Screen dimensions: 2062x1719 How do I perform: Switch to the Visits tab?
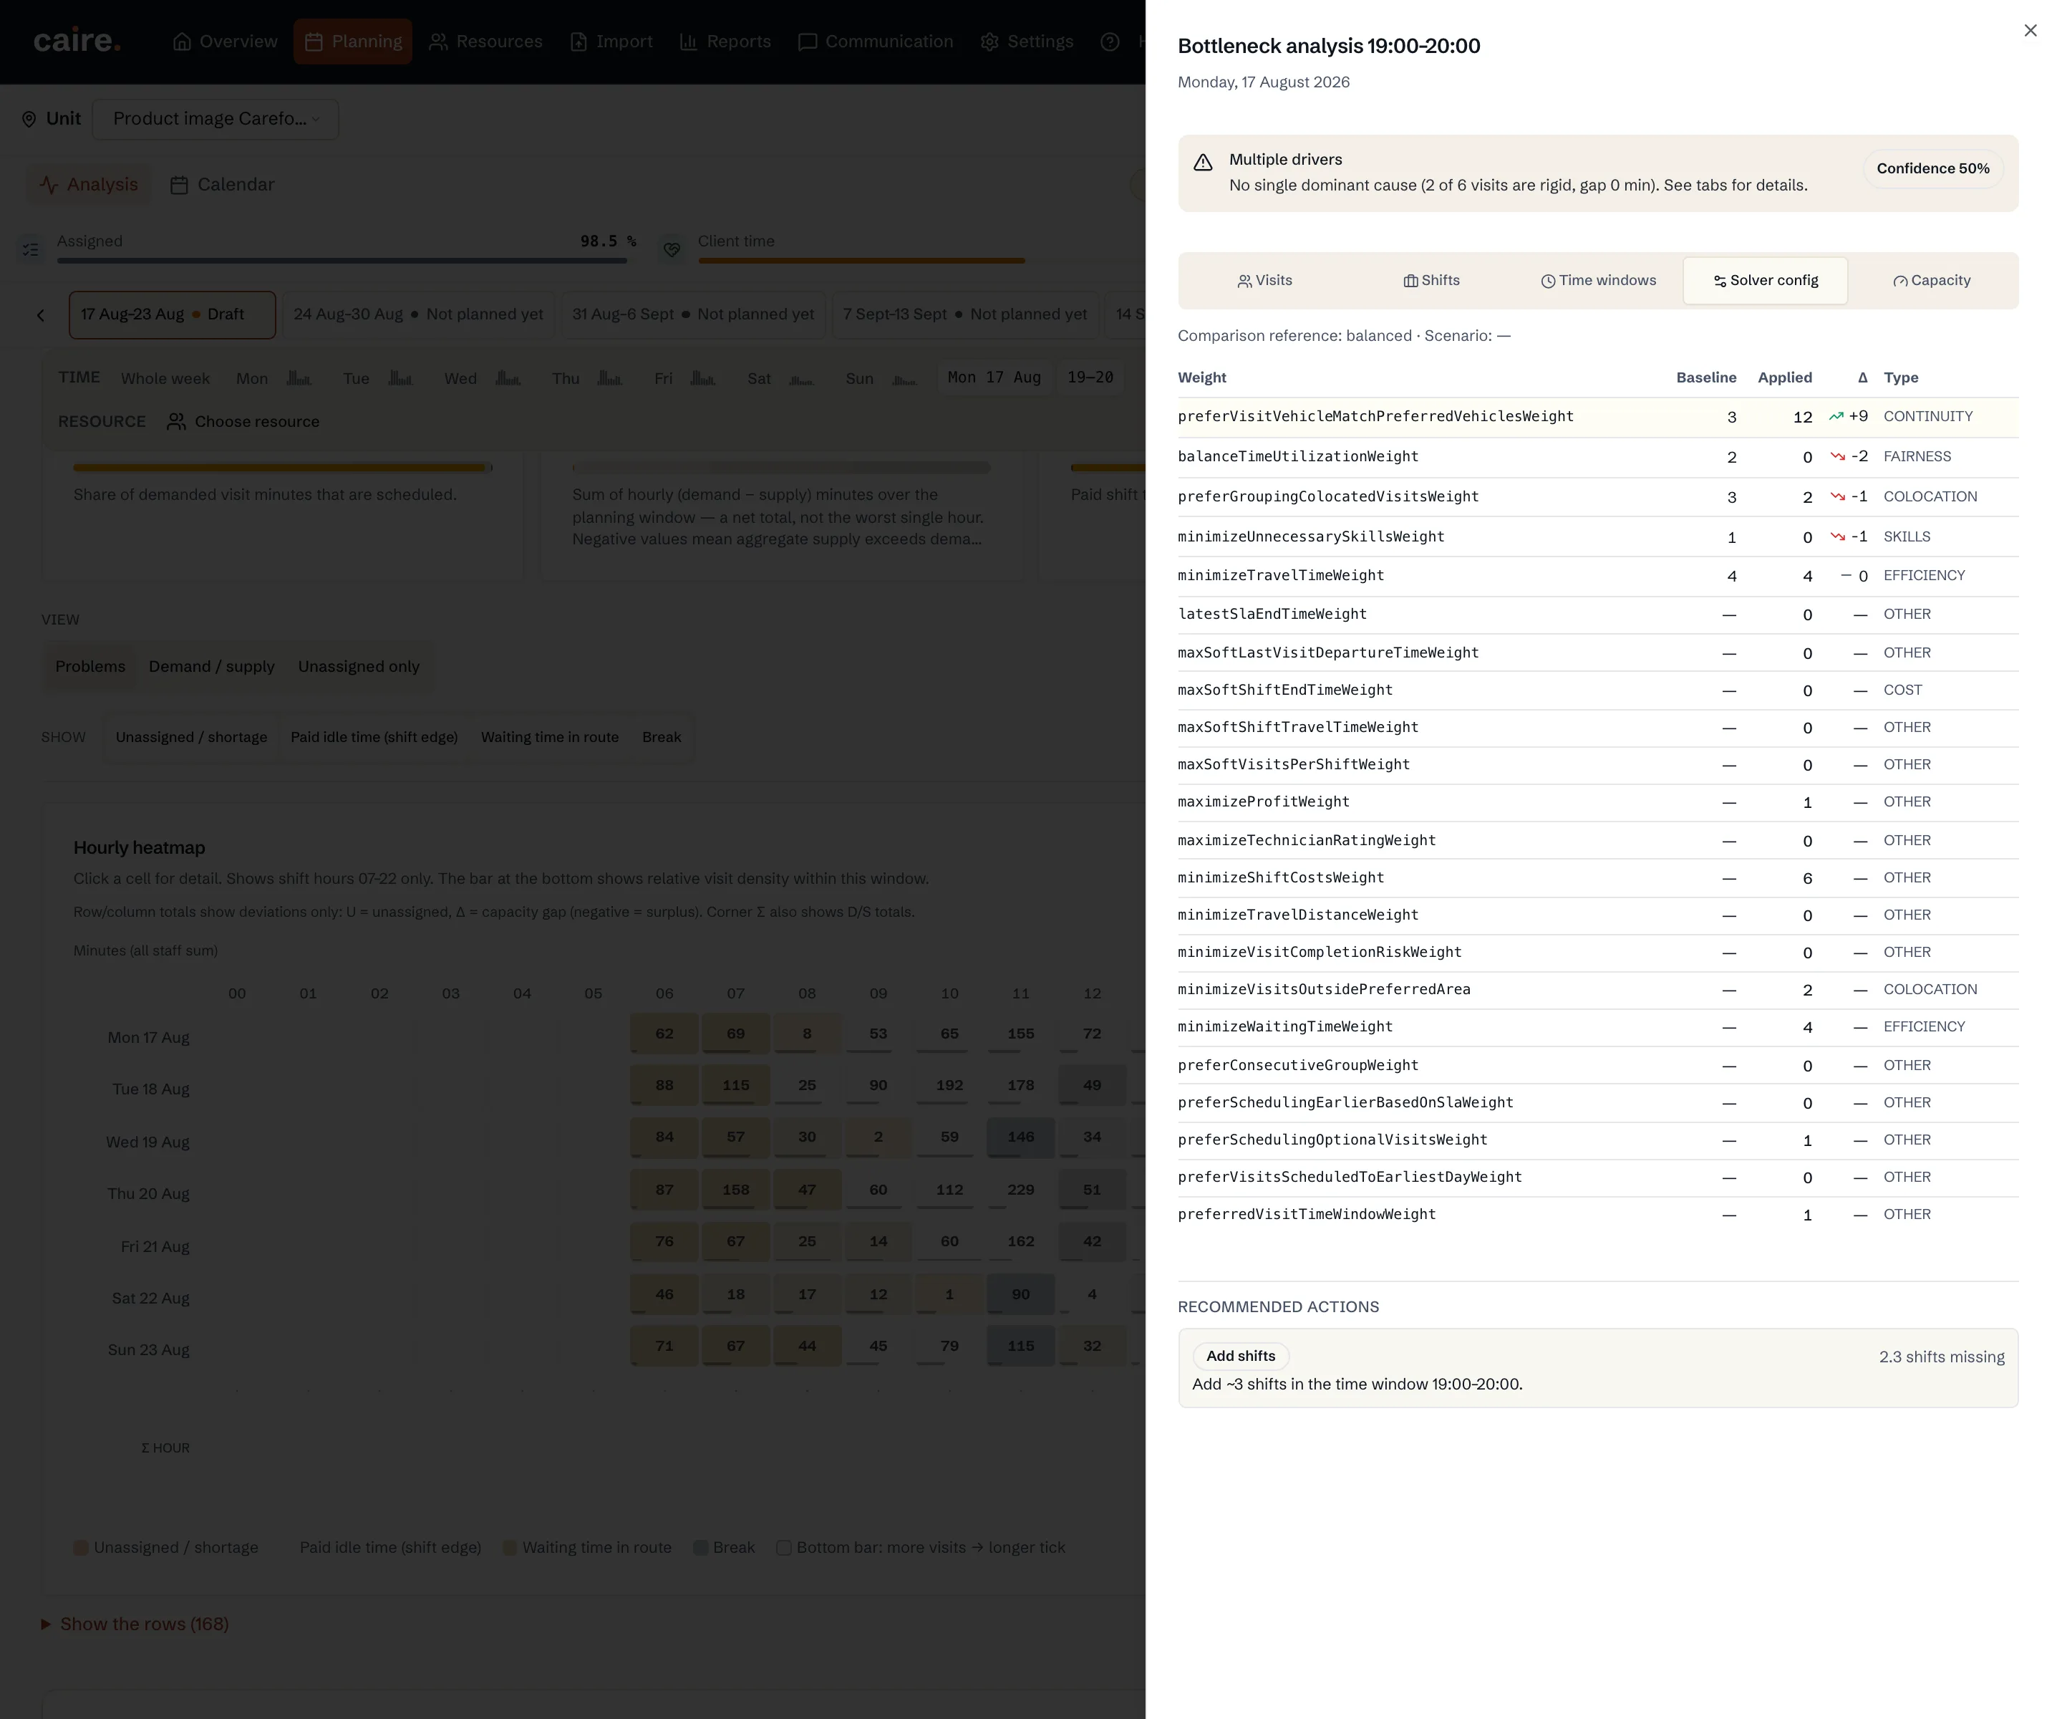(x=1264, y=281)
